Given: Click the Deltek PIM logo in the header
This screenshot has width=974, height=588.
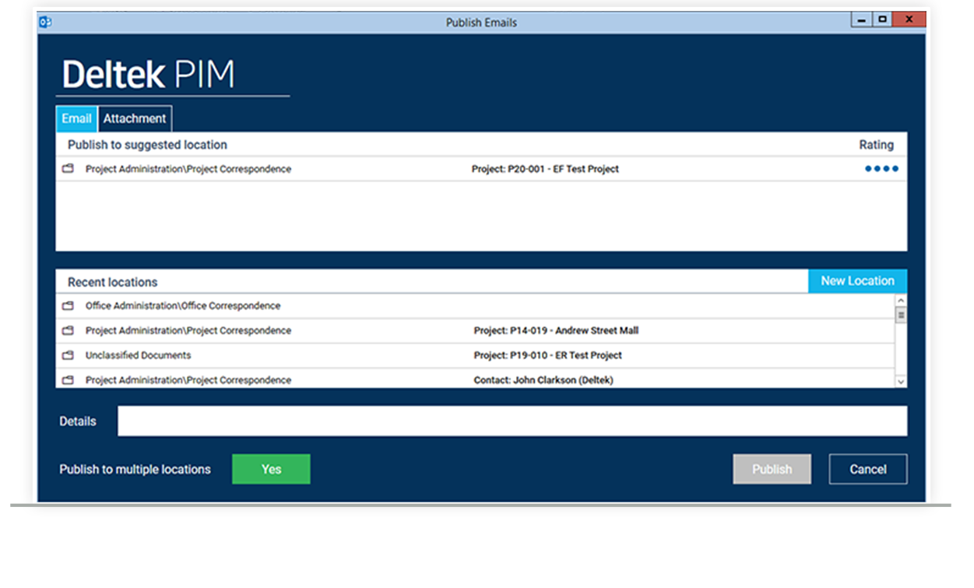Looking at the screenshot, I should [148, 72].
